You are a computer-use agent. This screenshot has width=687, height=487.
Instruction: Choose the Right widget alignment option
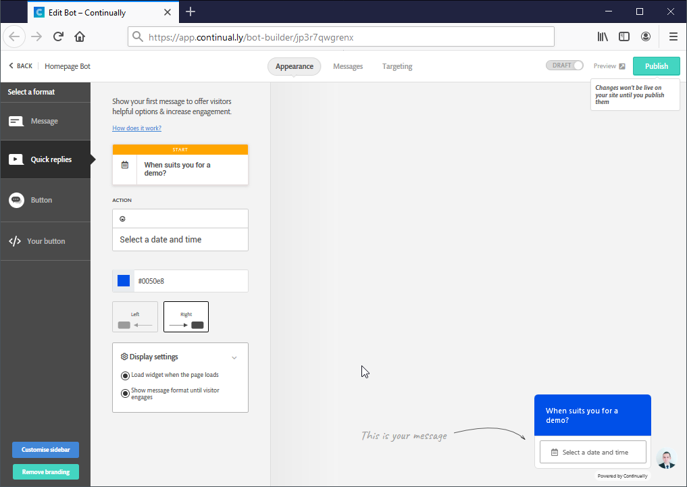pyautogui.click(x=186, y=316)
